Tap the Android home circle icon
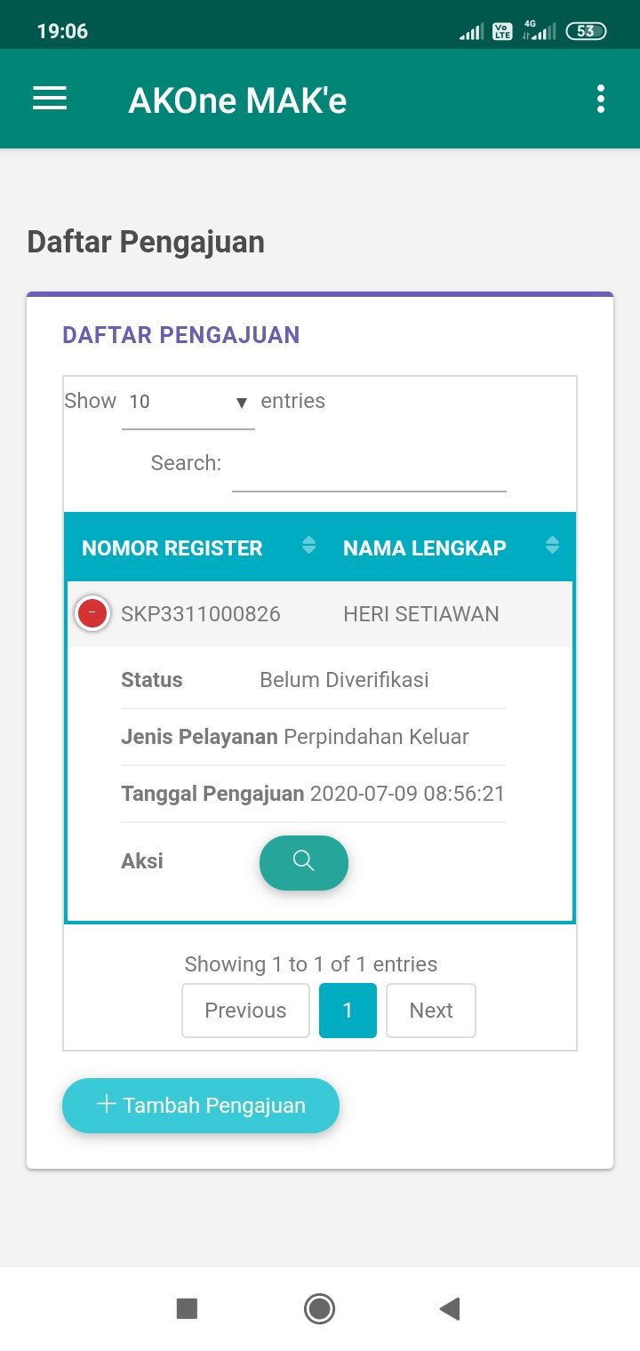The height and width of the screenshot is (1351, 640). coord(319,1308)
